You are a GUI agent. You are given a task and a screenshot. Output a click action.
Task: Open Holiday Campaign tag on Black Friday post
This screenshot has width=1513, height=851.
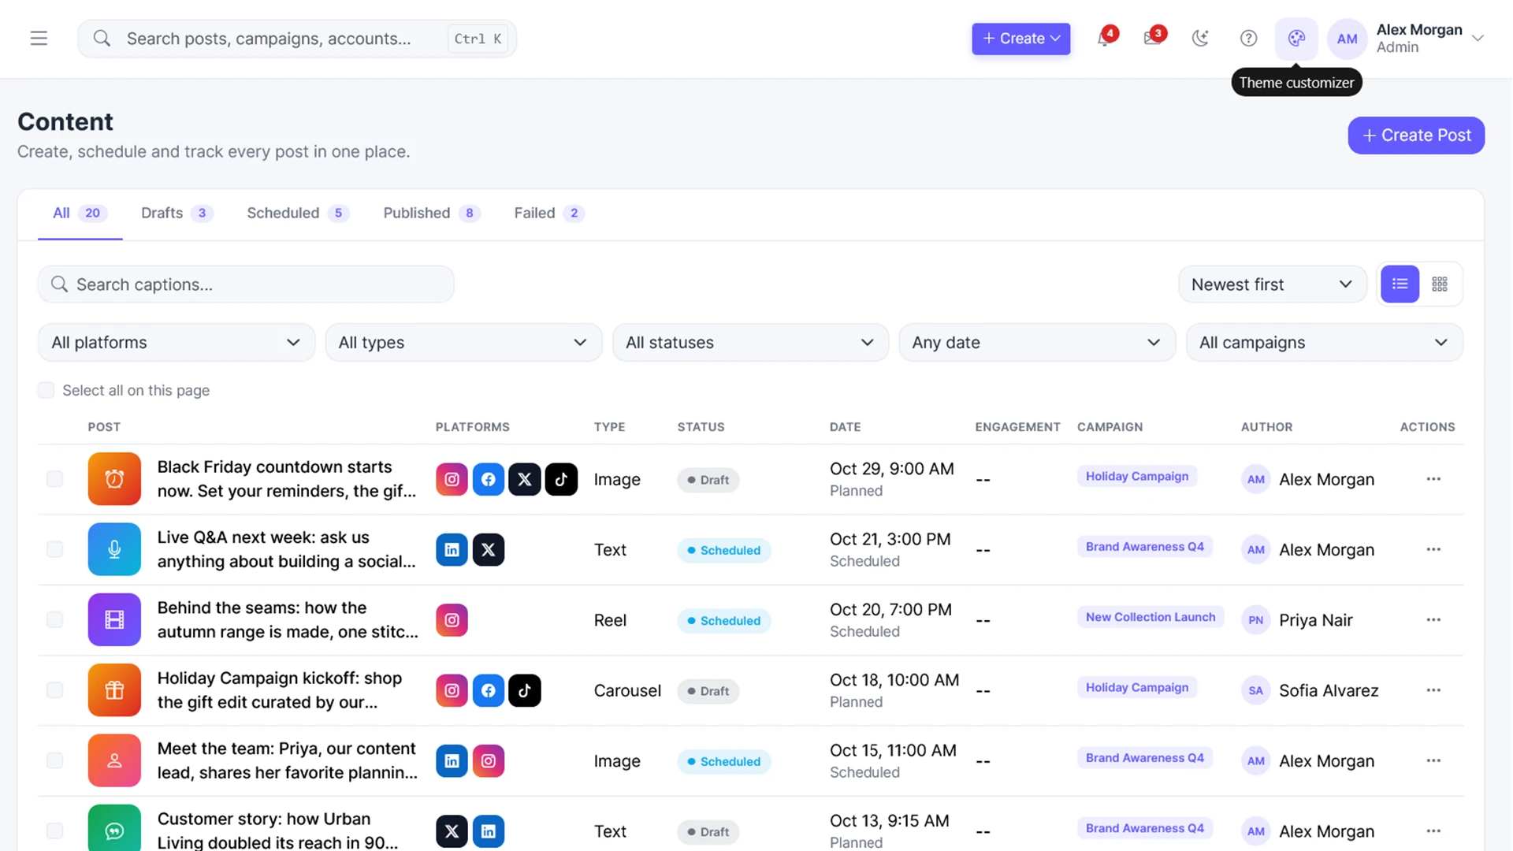1136,476
